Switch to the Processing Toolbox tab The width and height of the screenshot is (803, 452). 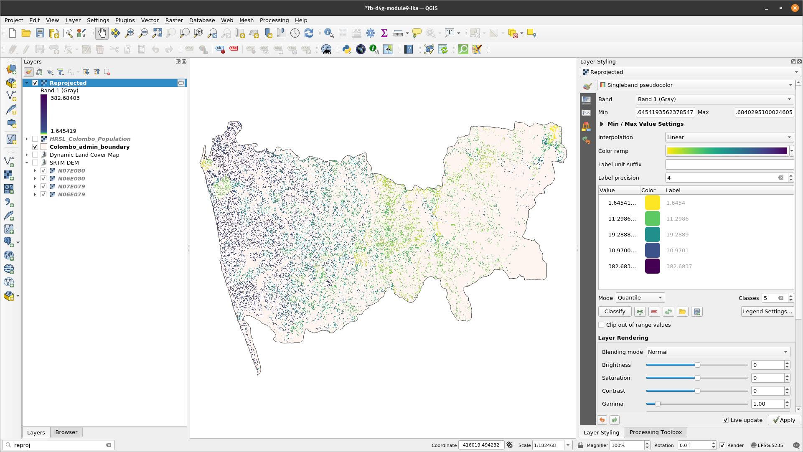(x=656, y=432)
